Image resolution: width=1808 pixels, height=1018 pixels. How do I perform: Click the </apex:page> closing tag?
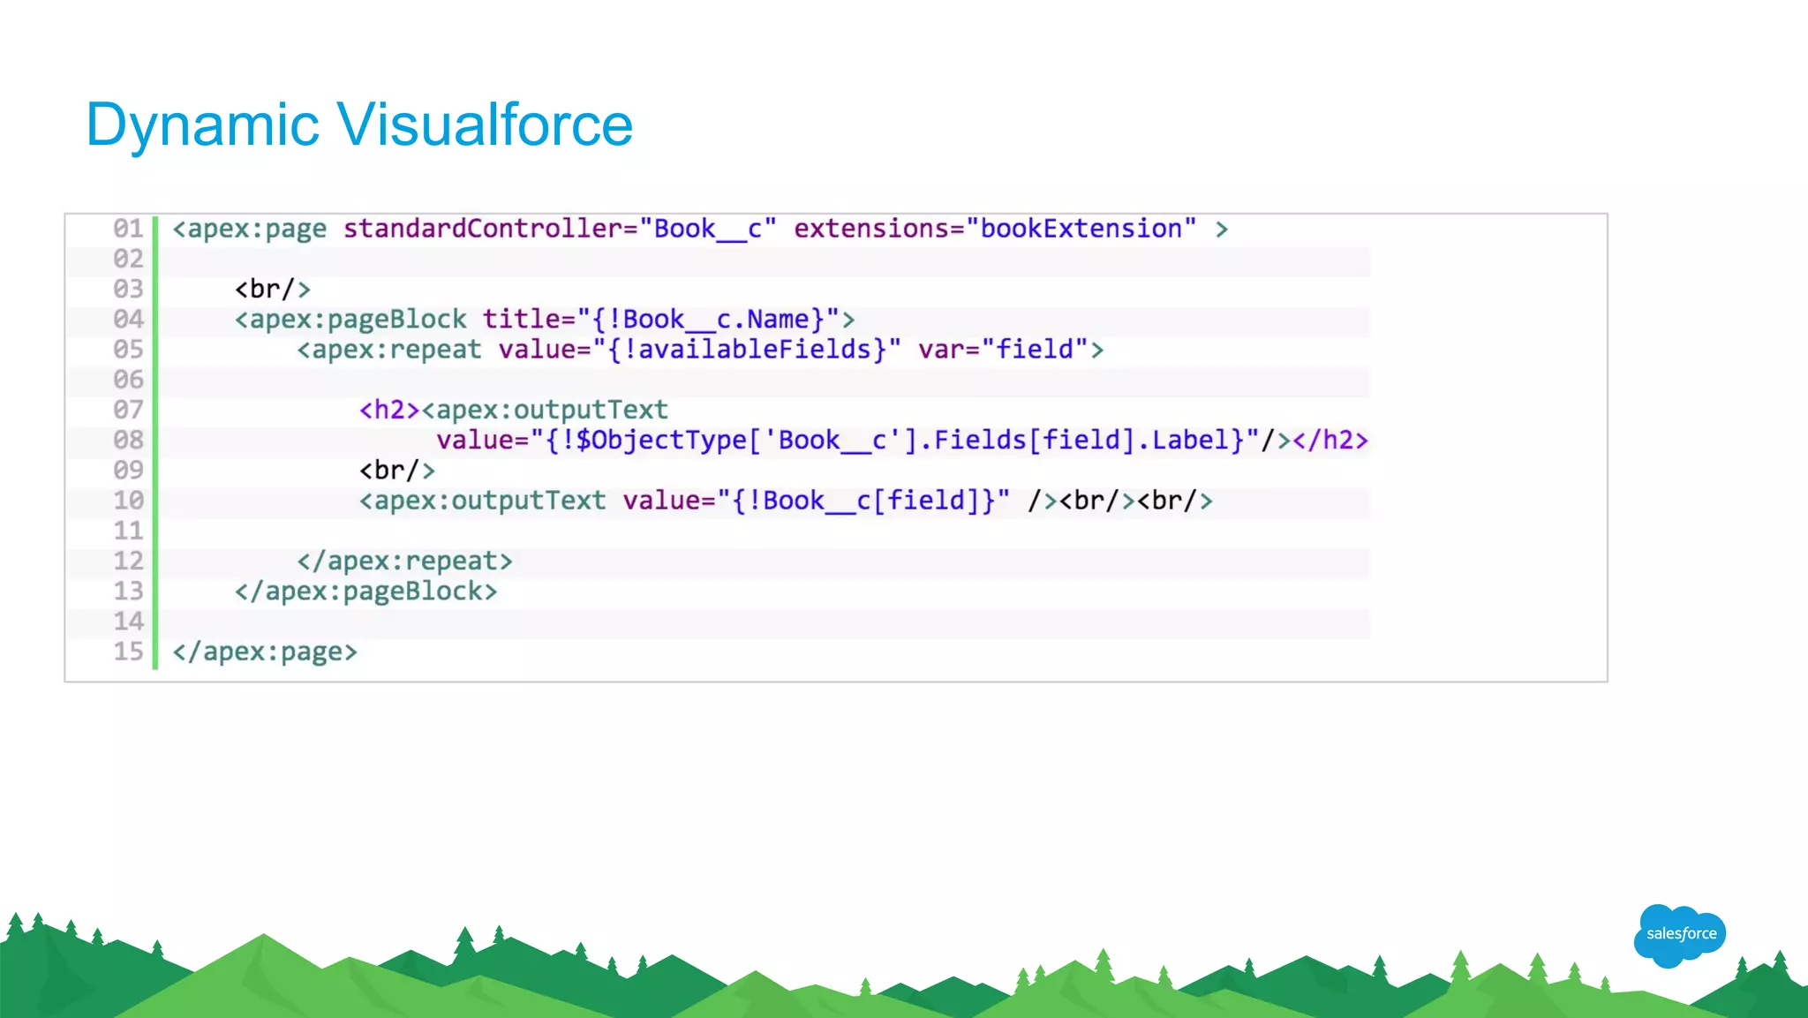click(265, 652)
